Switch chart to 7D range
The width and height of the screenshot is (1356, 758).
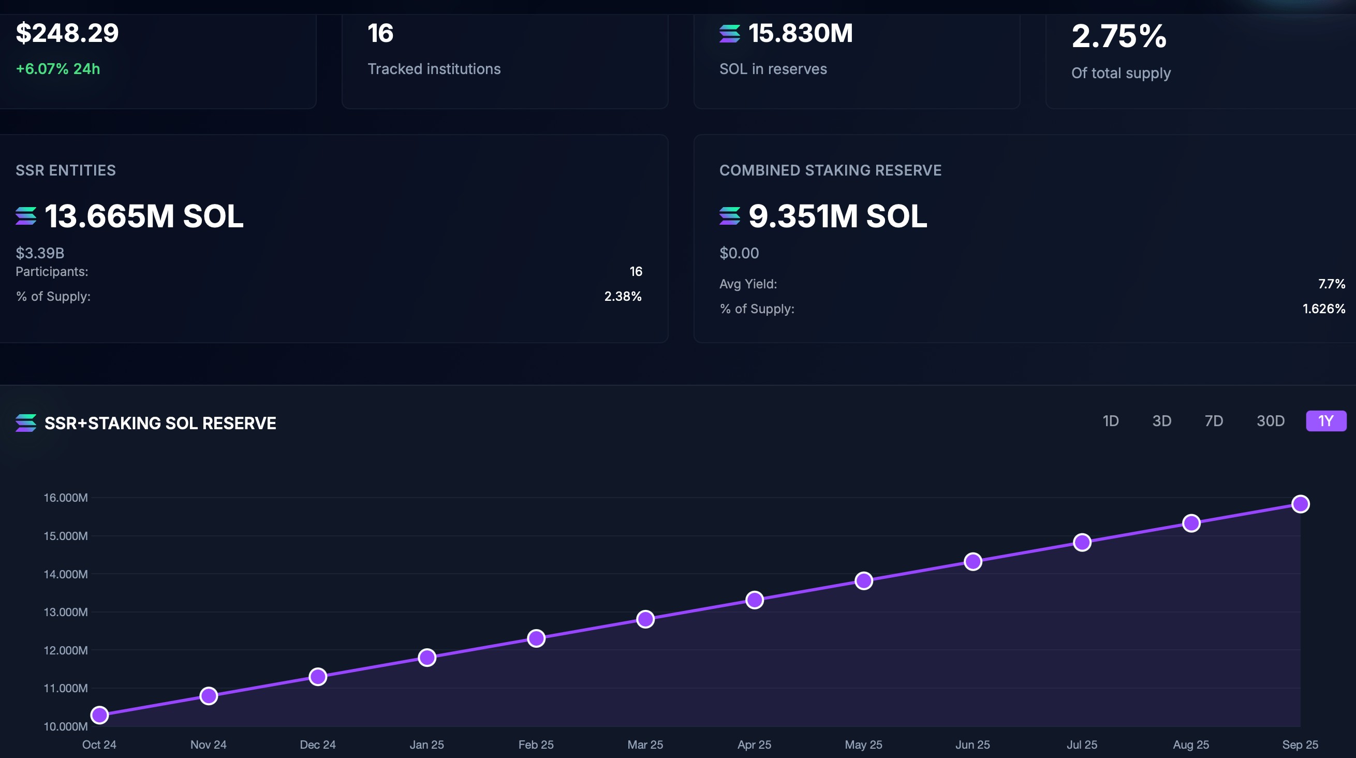[1213, 421]
